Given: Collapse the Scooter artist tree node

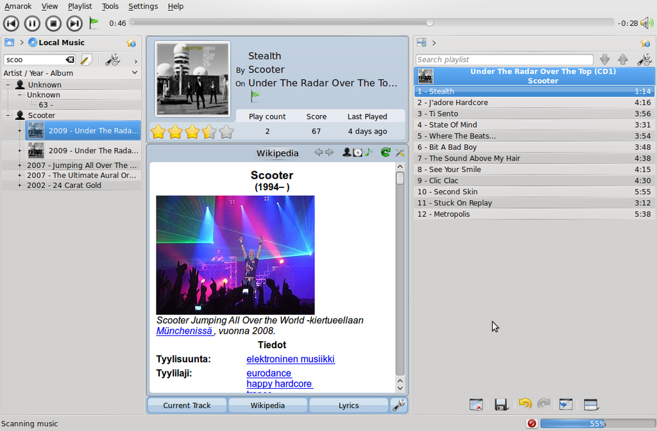Looking at the screenshot, I should point(8,115).
